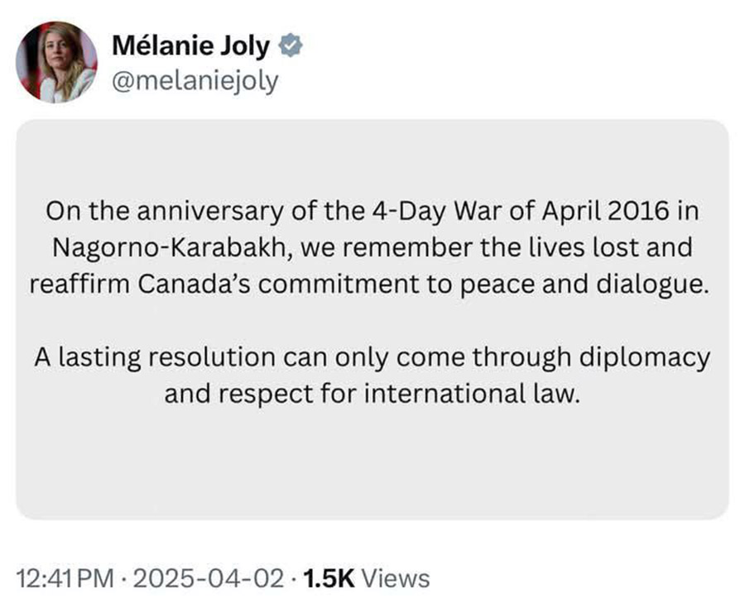Click the blue verified badge icon
The width and height of the screenshot is (745, 608).
click(x=291, y=45)
